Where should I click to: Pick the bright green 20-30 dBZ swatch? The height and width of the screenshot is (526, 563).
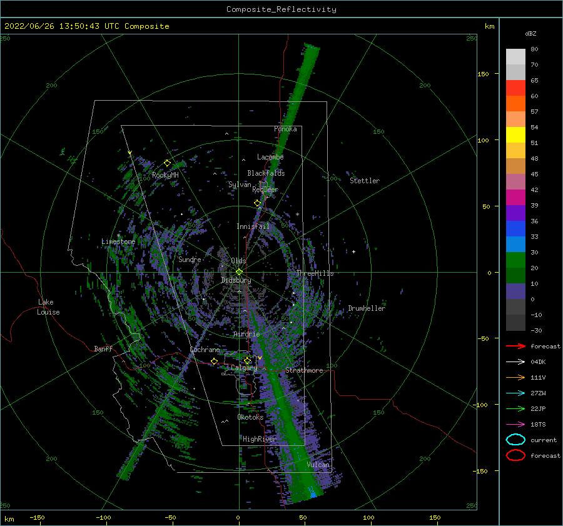[x=515, y=260]
